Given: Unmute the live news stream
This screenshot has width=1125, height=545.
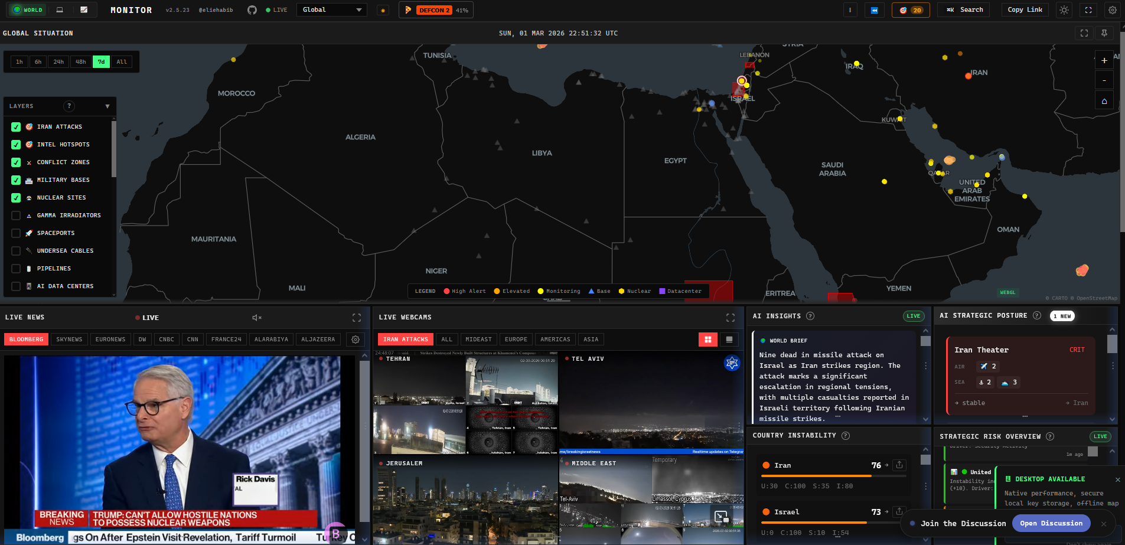Looking at the screenshot, I should pos(257,318).
